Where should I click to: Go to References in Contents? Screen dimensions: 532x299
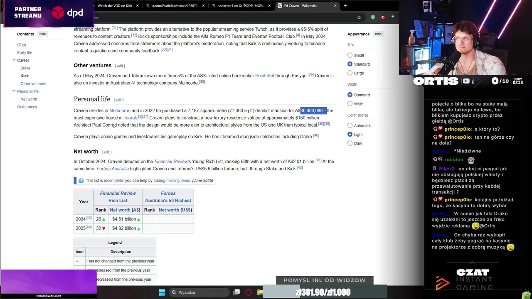point(27,107)
